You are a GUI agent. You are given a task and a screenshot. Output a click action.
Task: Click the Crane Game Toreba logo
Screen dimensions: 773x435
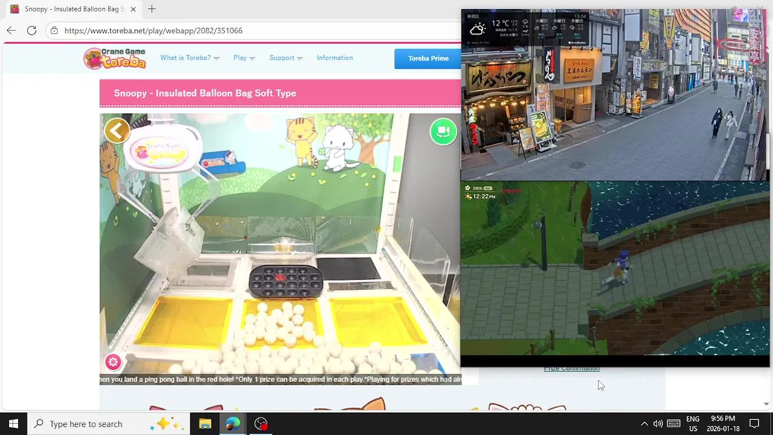115,59
